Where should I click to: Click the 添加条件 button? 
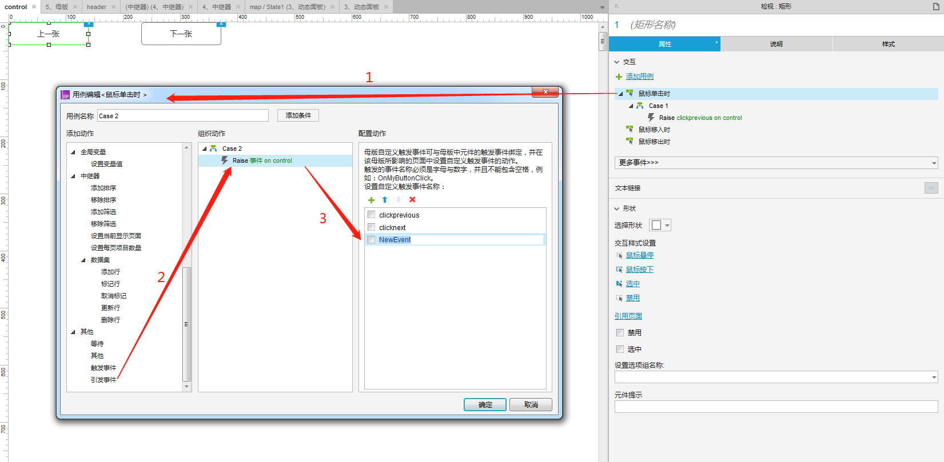click(x=298, y=115)
